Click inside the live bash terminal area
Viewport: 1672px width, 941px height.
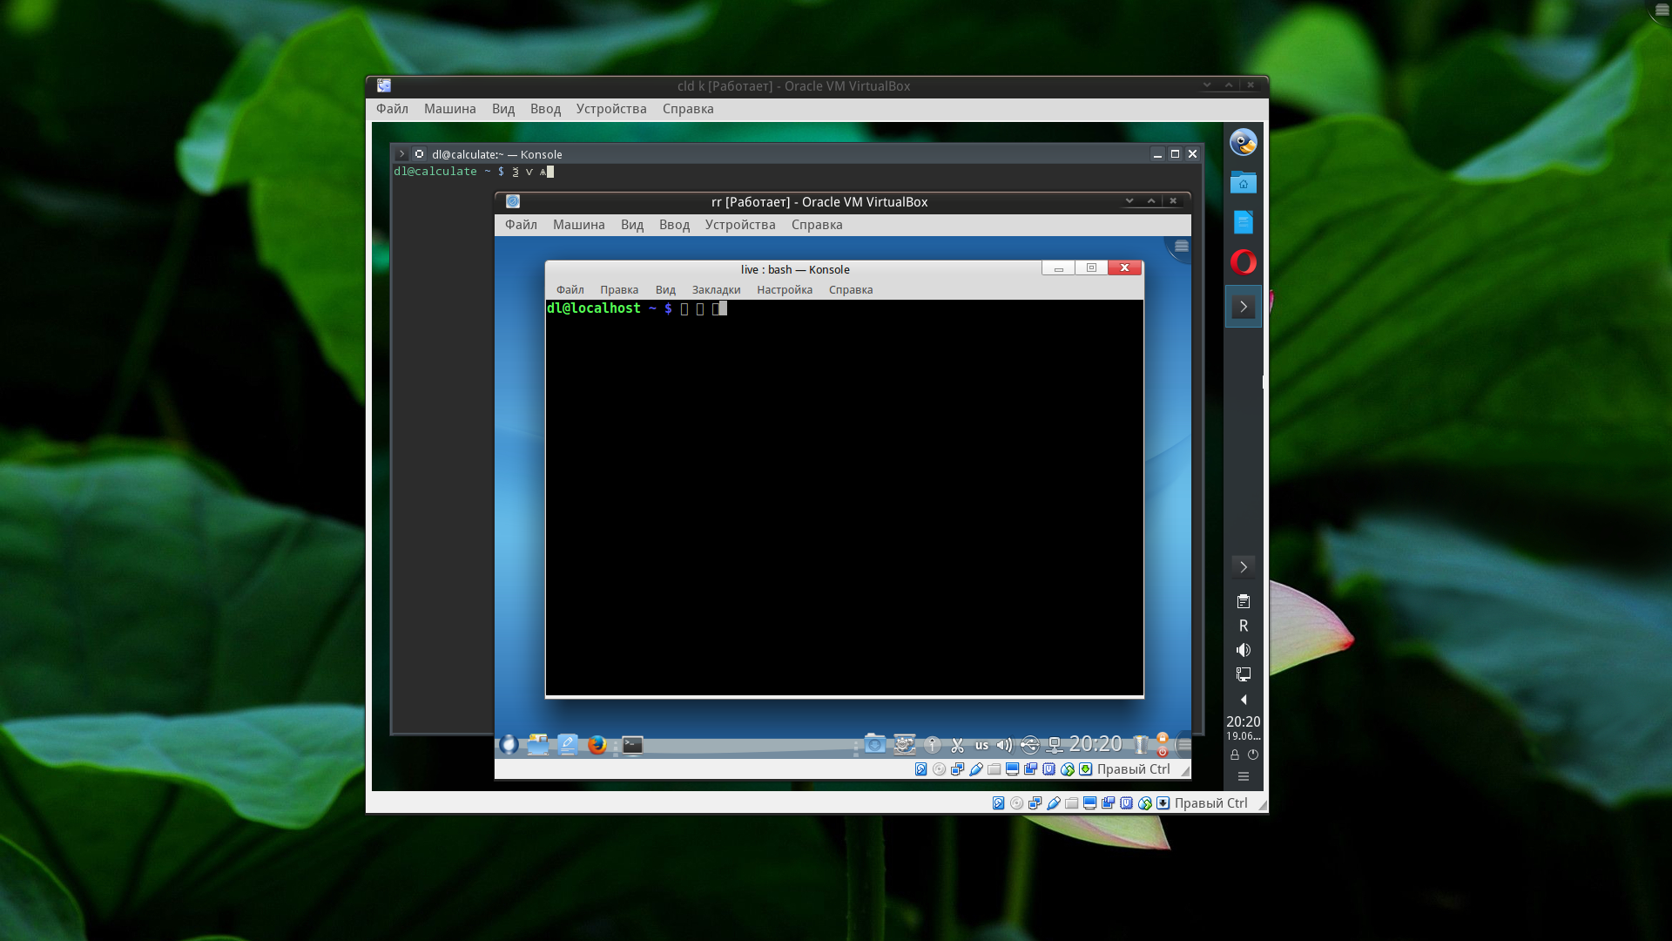(x=843, y=497)
